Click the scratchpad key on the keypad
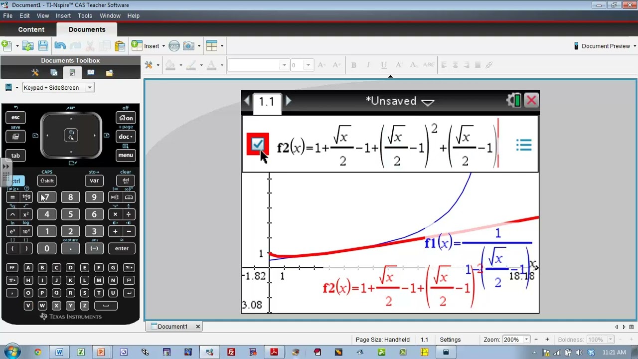 pyautogui.click(x=15, y=137)
